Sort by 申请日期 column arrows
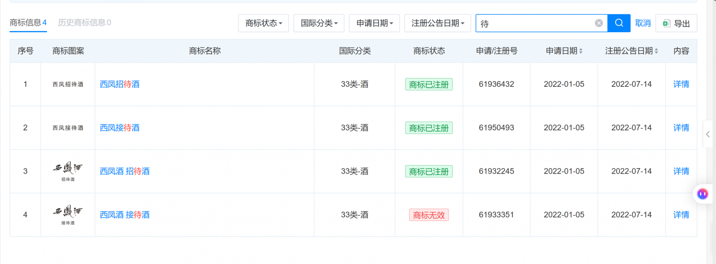This screenshot has height=264, width=716. click(x=581, y=51)
